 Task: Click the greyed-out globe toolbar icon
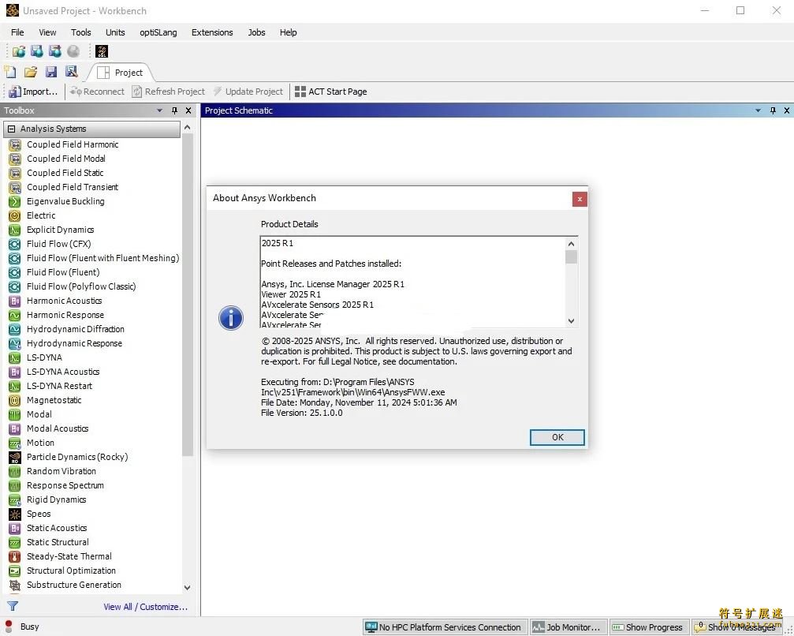(73, 51)
